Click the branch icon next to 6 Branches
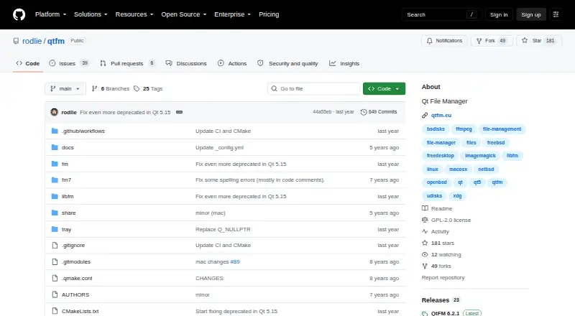Screen dimensions: 575x316 tap(94, 89)
